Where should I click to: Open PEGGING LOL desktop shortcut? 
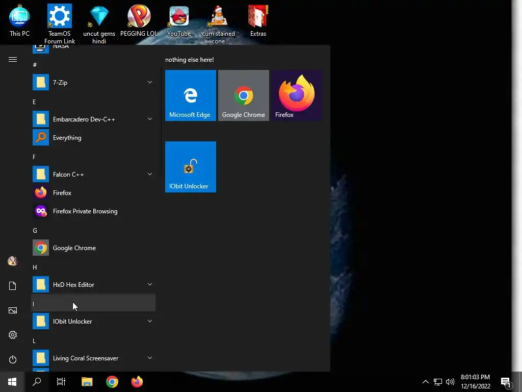coord(139,20)
